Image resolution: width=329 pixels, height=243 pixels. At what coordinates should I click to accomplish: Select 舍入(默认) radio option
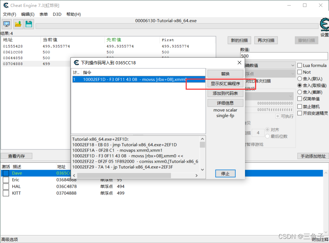tap(300, 79)
